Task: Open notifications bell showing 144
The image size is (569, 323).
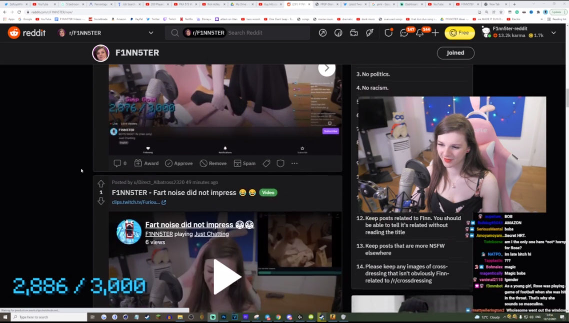Action: tap(419, 33)
